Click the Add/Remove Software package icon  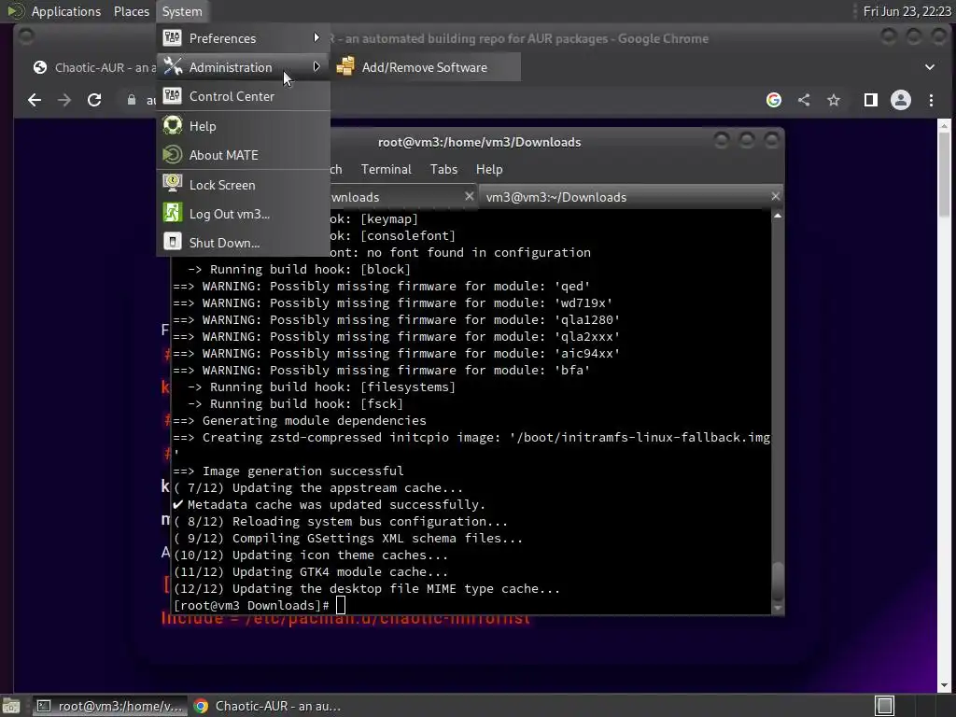point(345,66)
